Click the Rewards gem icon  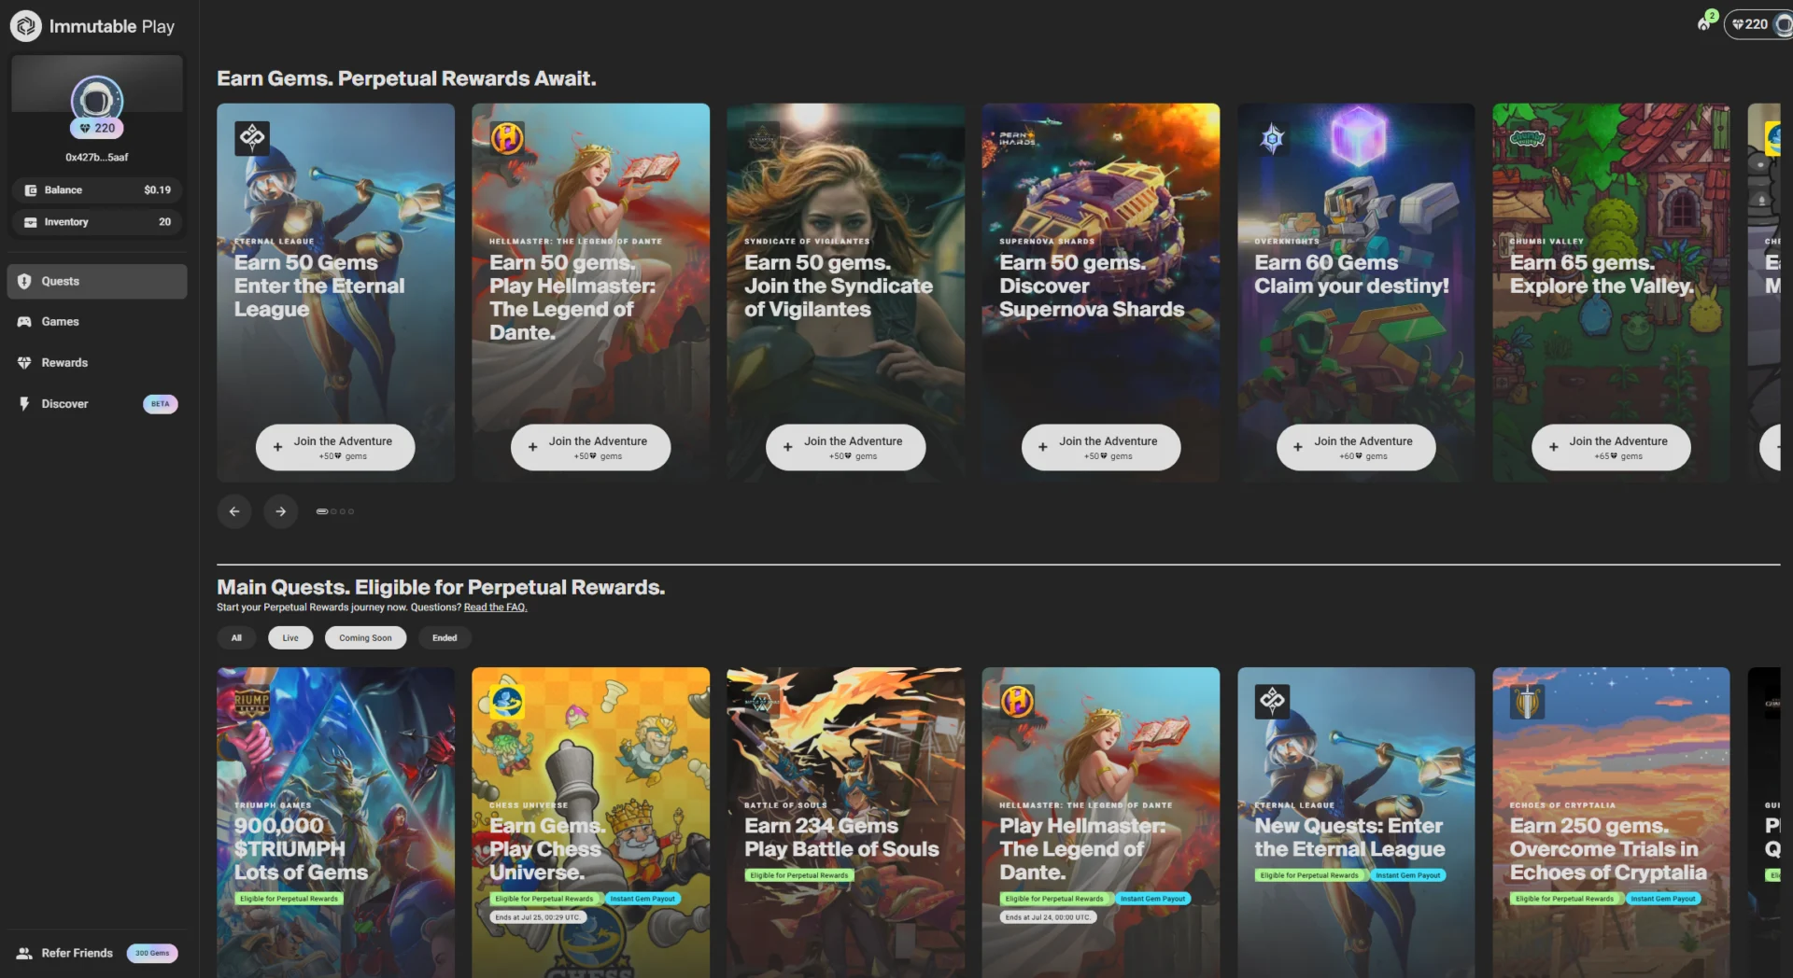24,363
